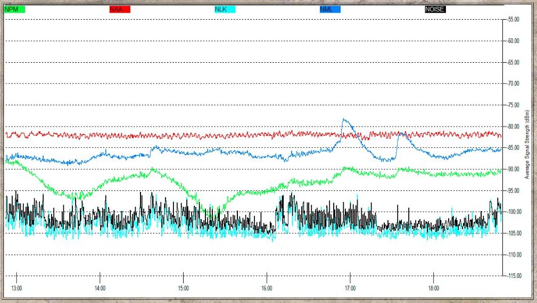Screen dimensions: 537x303
Task: Click the 13:00 time axis label
Action: point(16,288)
